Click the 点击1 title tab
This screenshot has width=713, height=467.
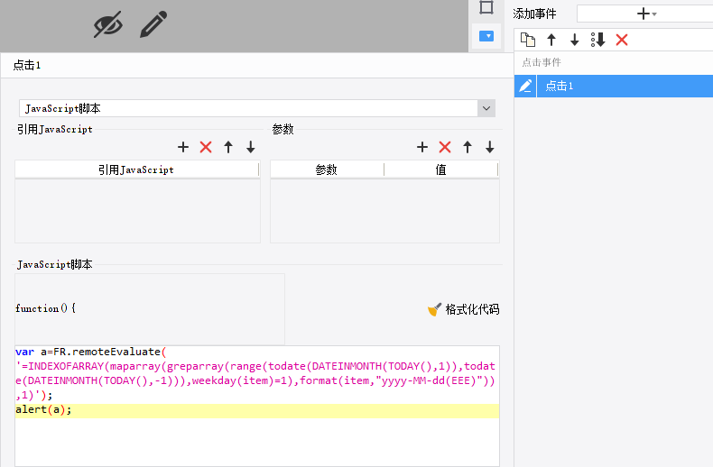click(27, 65)
